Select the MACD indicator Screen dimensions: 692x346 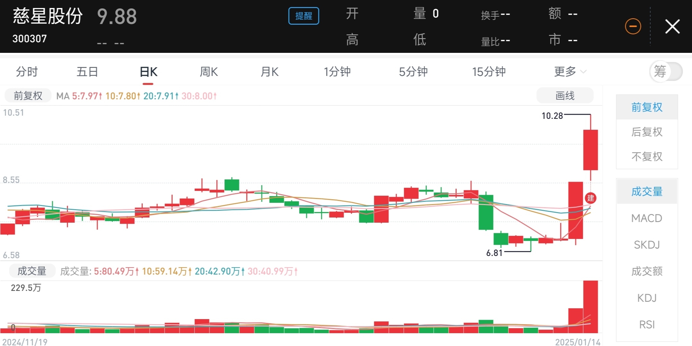[647, 218]
